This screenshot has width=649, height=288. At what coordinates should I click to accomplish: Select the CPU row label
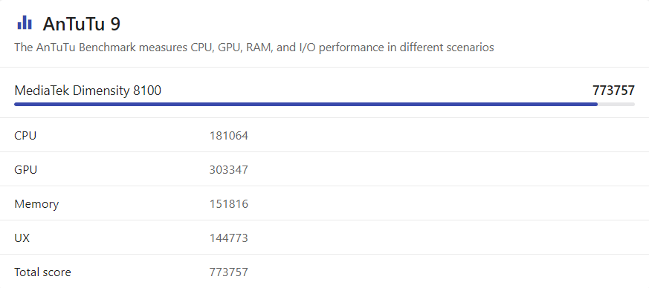click(25, 136)
